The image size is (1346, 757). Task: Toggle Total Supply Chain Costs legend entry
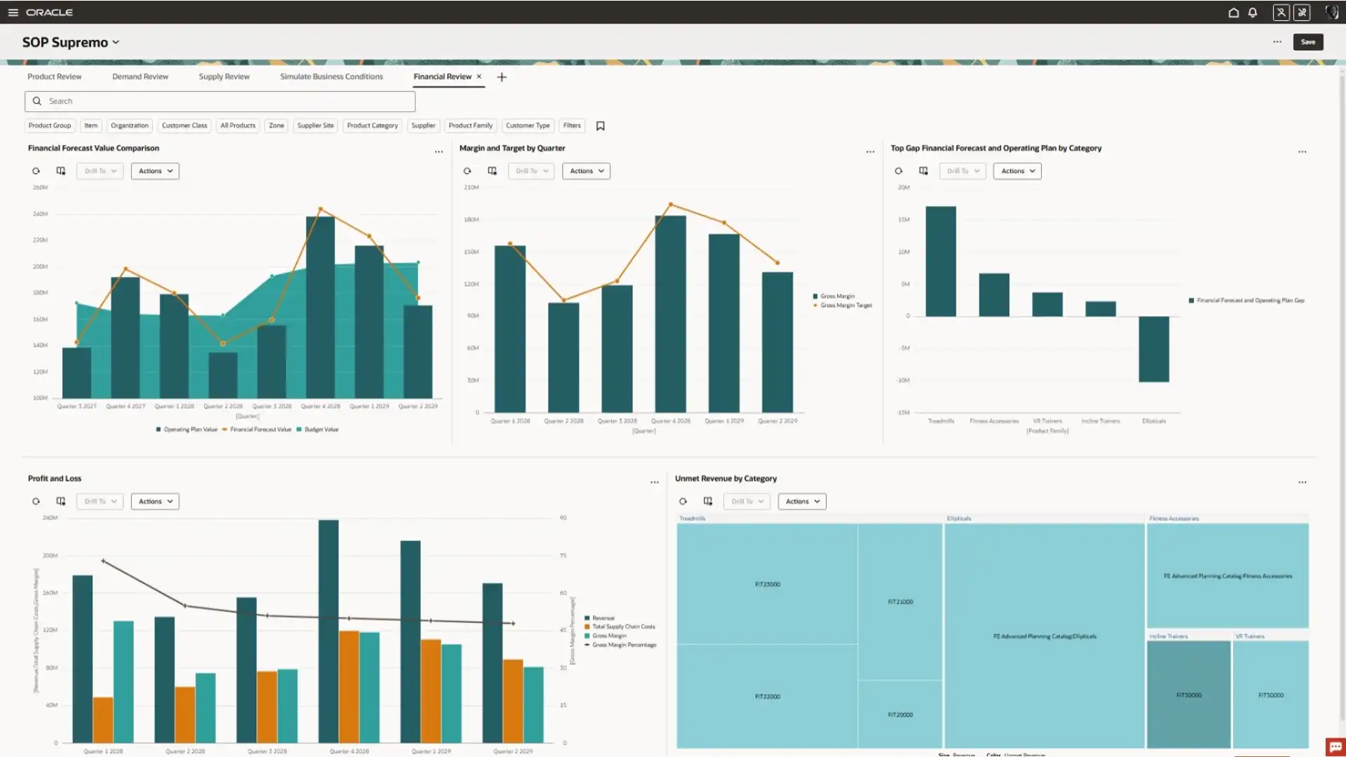[x=623, y=627]
